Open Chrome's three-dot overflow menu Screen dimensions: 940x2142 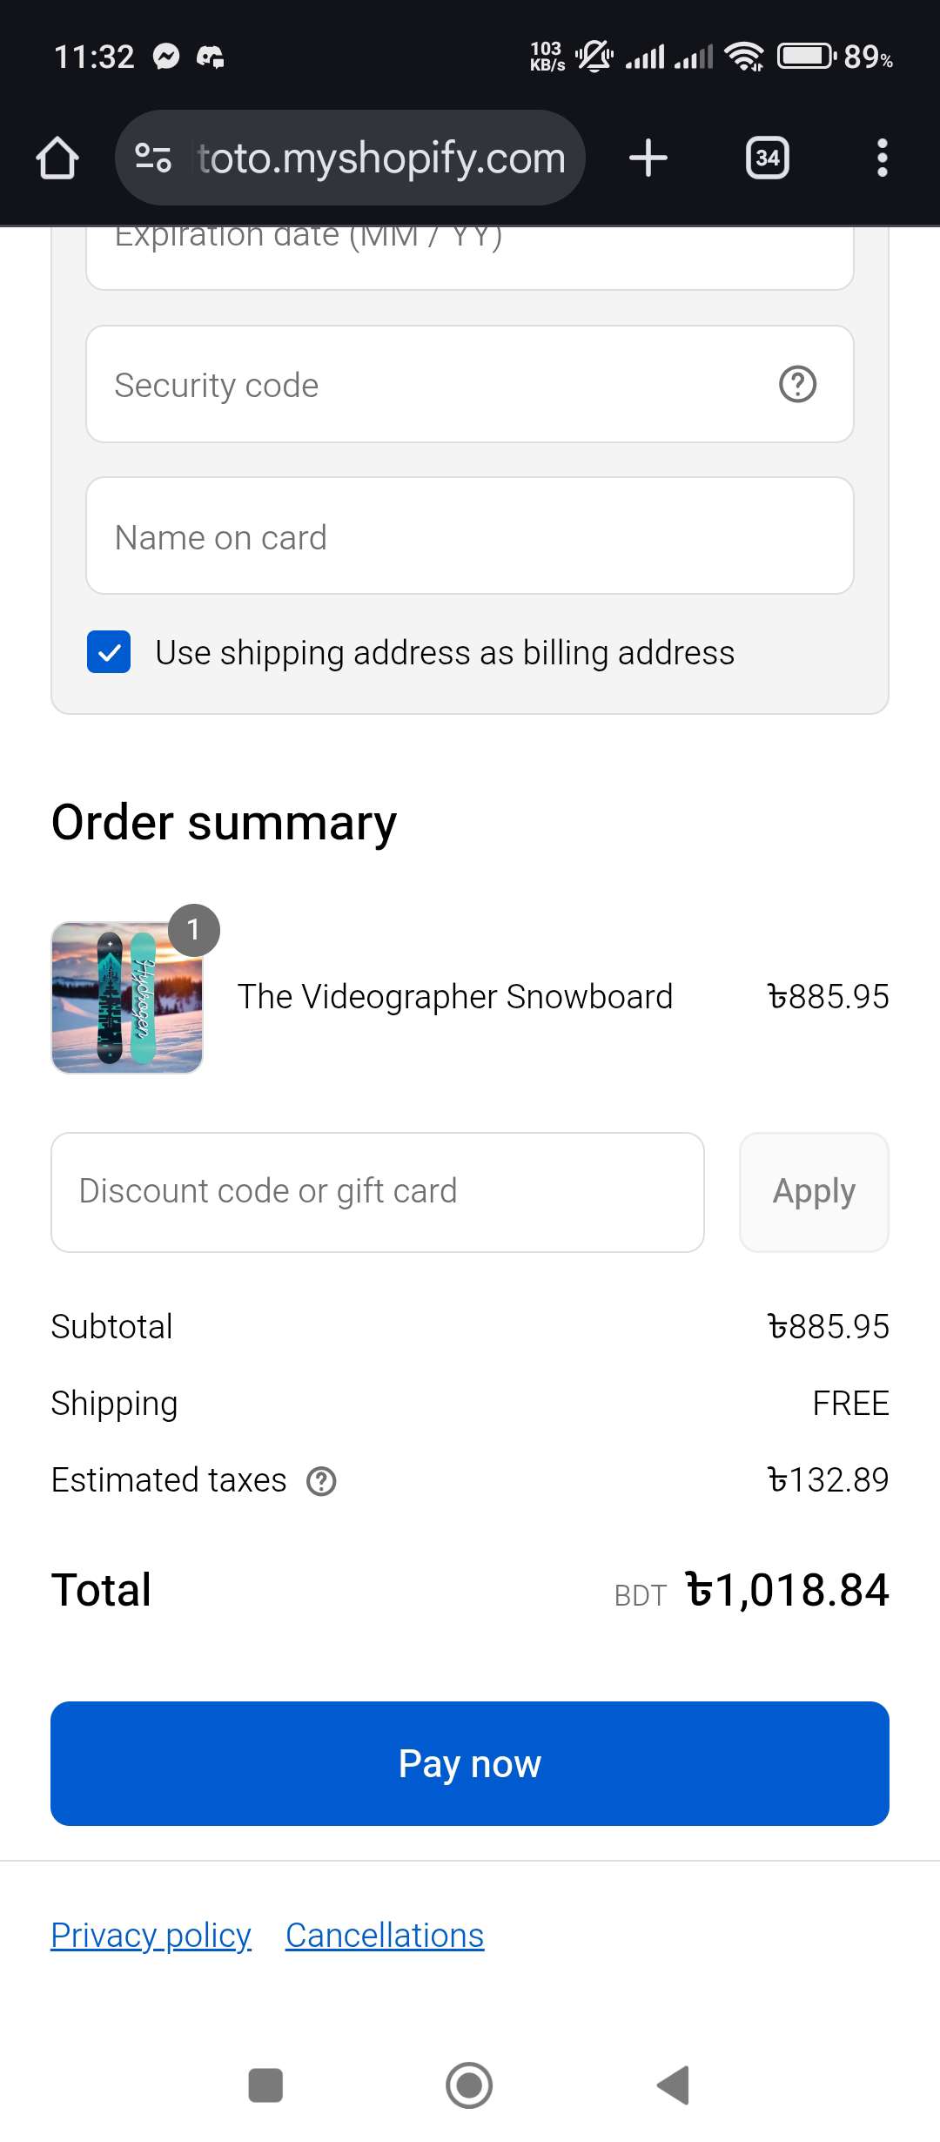(x=883, y=158)
